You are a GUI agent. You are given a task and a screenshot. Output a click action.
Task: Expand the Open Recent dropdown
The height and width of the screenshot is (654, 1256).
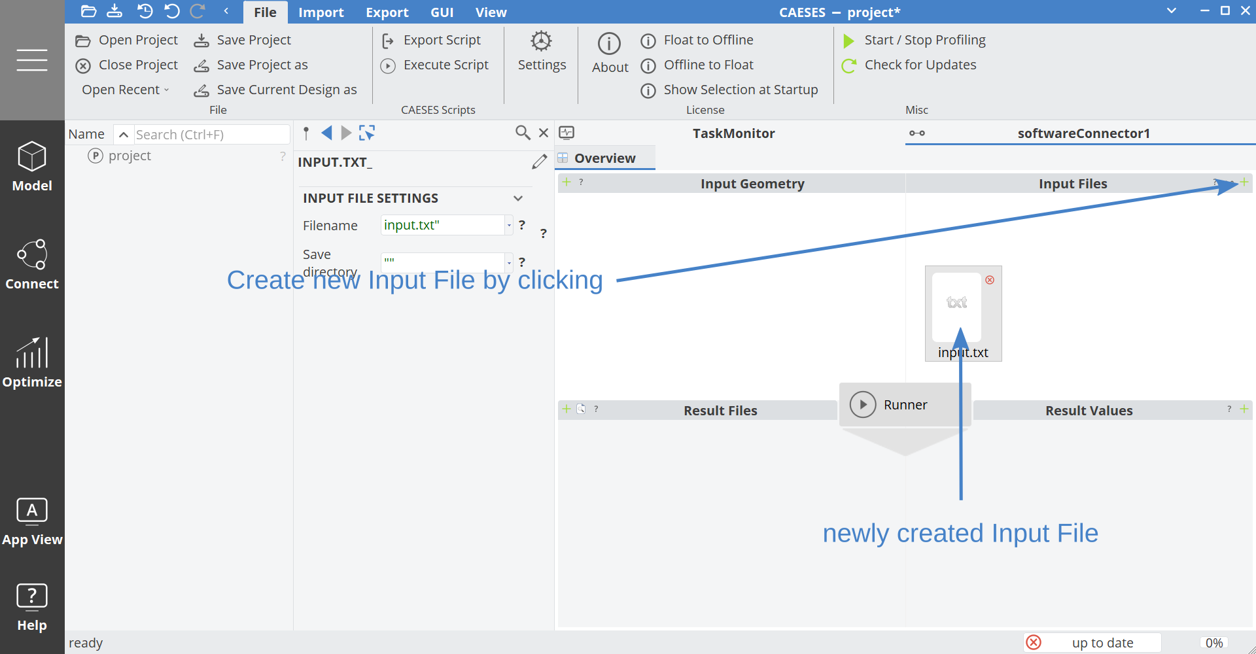point(126,90)
